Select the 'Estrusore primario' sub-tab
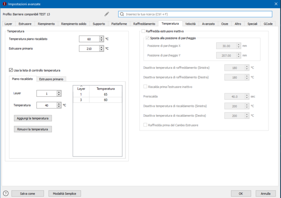This screenshot has height=198, width=281. pyautogui.click(x=51, y=79)
